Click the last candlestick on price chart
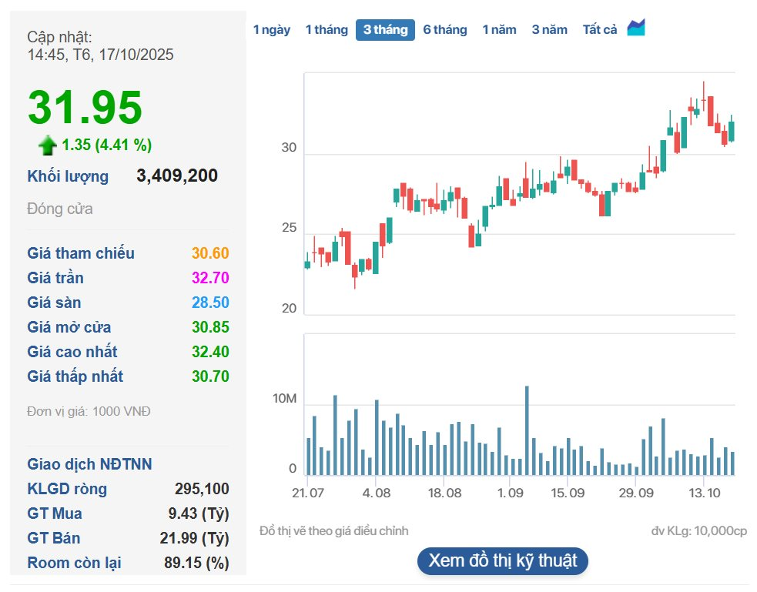 (732, 129)
